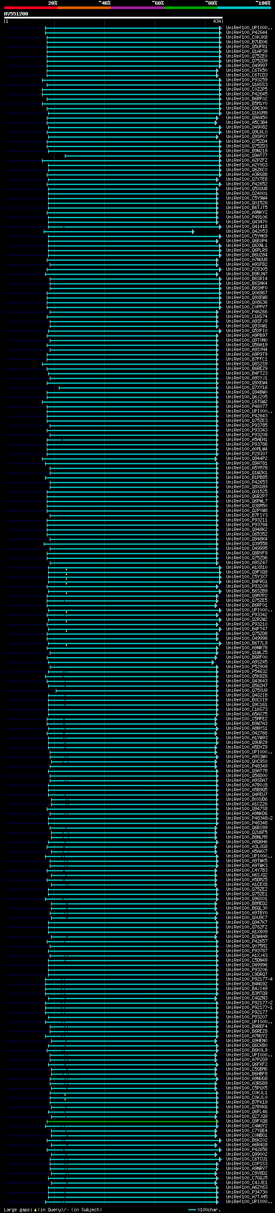Select hit label UniRef100_Q9FXQ9

click(247, 572)
